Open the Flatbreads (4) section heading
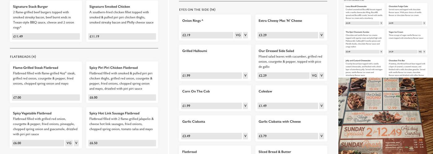 click(x=23, y=57)
